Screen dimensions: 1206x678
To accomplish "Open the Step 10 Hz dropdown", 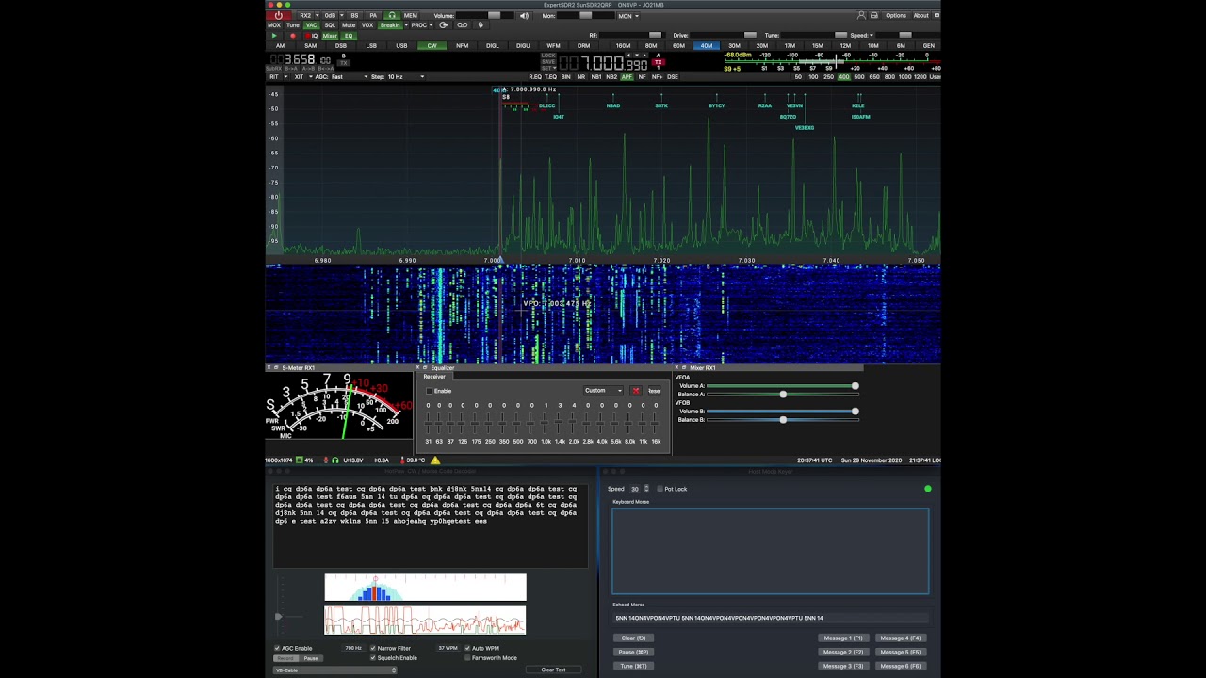I will [x=405, y=76].
